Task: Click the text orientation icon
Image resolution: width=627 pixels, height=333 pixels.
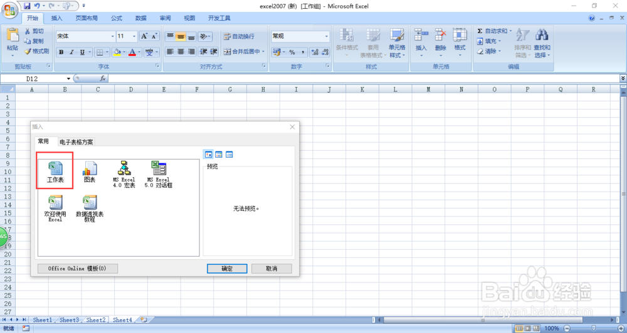Action: click(x=204, y=36)
